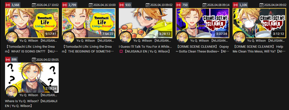Open the 'Where Is Yu Q. Wilson?' title
The height and width of the screenshot is (110, 289).
[x=31, y=103]
